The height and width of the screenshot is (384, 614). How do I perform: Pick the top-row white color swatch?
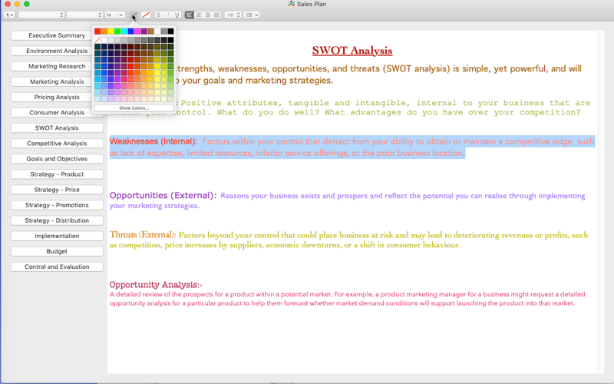pyautogui.click(x=157, y=31)
